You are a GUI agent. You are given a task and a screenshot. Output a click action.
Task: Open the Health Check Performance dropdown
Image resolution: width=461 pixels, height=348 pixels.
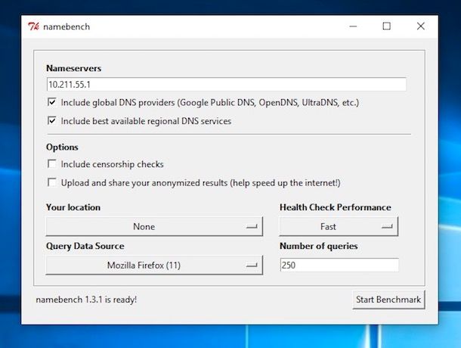pos(339,226)
